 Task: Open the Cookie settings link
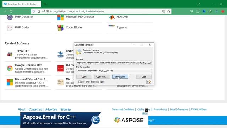tap(199, 109)
